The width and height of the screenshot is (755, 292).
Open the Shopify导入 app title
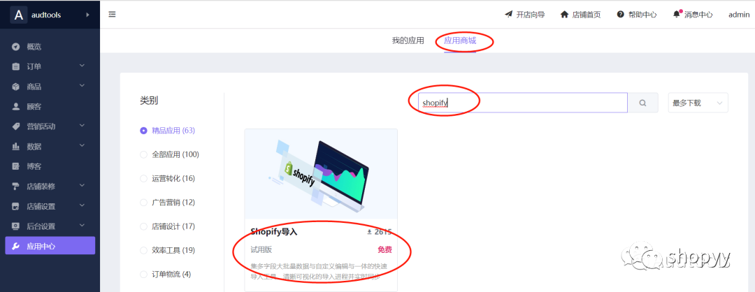275,232
